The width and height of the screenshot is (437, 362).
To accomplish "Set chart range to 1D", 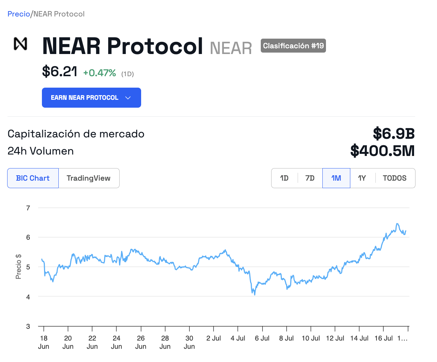I will coord(284,178).
